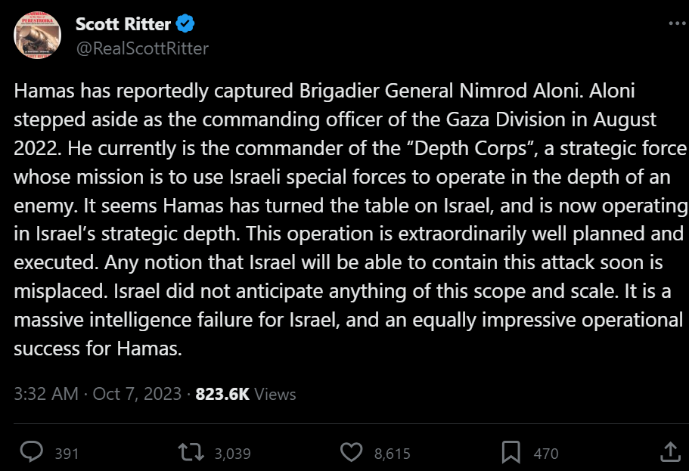Image resolution: width=689 pixels, height=471 pixels.
Task: Like the tweet with the heart icon
Action: click(x=351, y=452)
